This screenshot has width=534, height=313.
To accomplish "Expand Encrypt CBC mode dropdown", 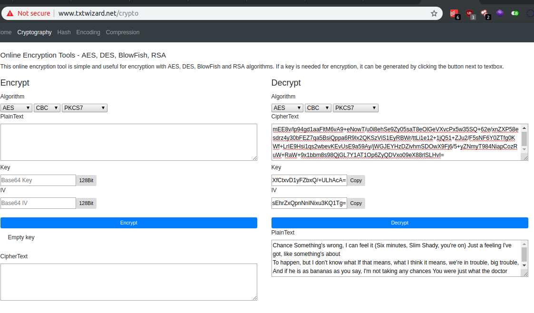I will [x=47, y=108].
